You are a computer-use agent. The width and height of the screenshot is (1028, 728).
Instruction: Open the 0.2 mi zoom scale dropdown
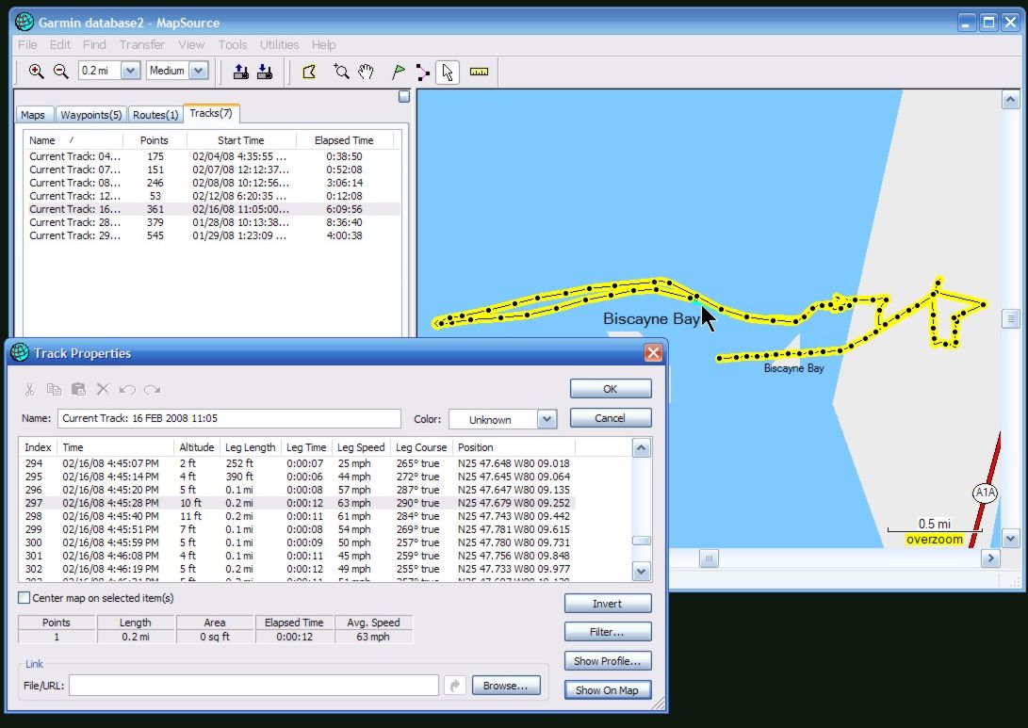pos(130,71)
